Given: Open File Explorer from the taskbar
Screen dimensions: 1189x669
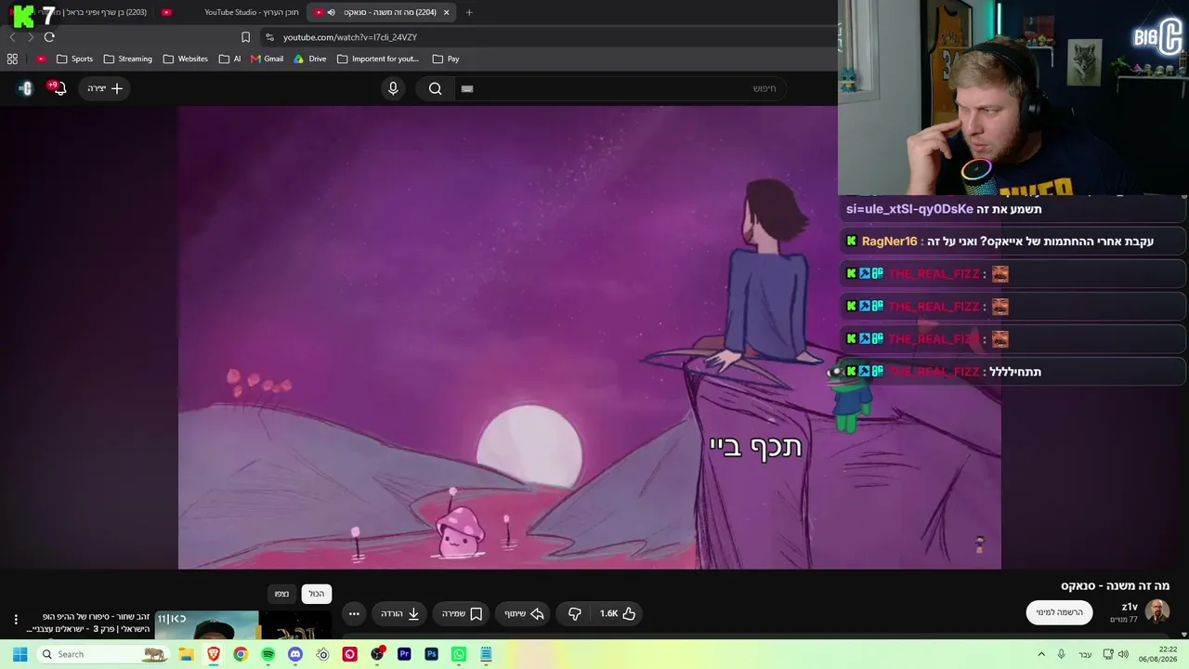Looking at the screenshot, I should (x=186, y=654).
